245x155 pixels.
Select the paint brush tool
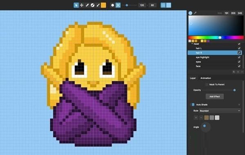pos(98,5)
